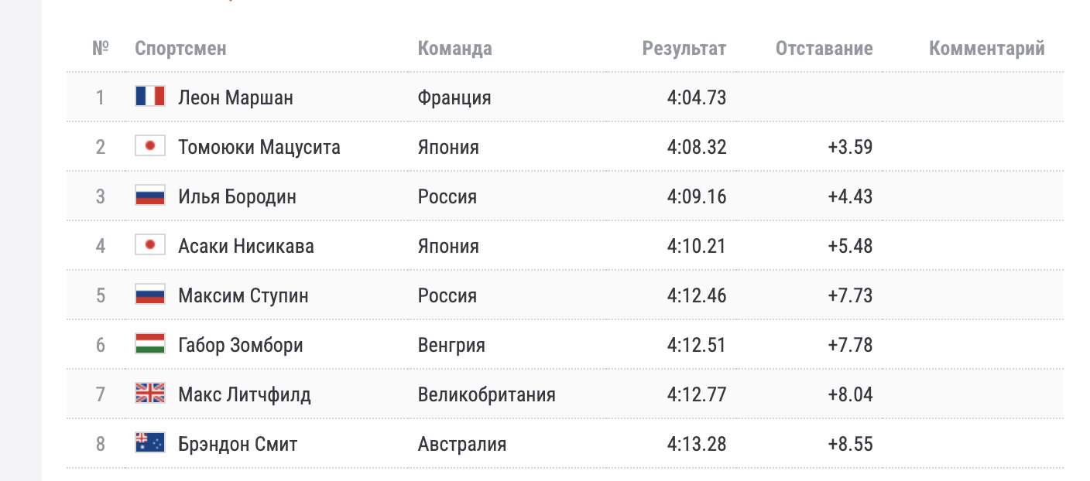Click the Japanese flag beside Асаки Нисикава
The image size is (1090, 481).
[x=150, y=245]
